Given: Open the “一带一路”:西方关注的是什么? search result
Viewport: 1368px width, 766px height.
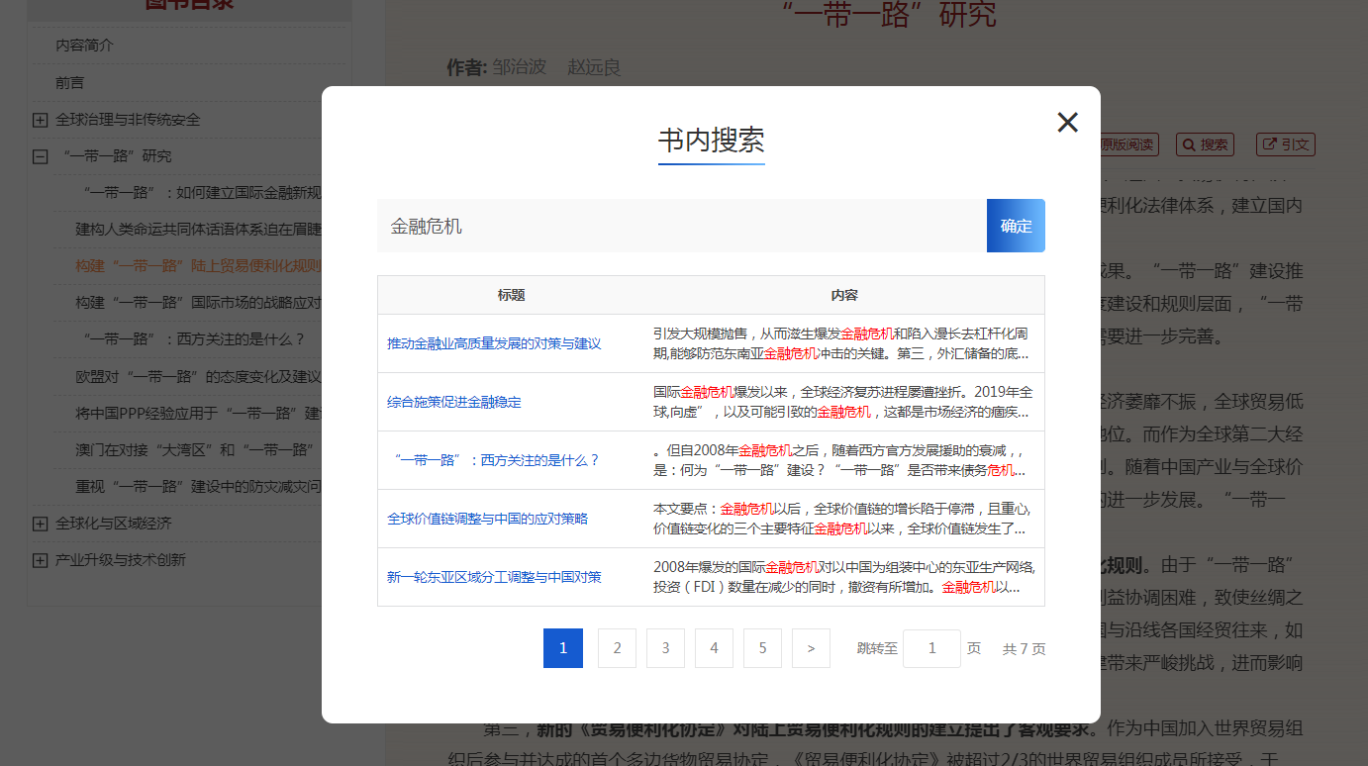Looking at the screenshot, I should point(496,460).
